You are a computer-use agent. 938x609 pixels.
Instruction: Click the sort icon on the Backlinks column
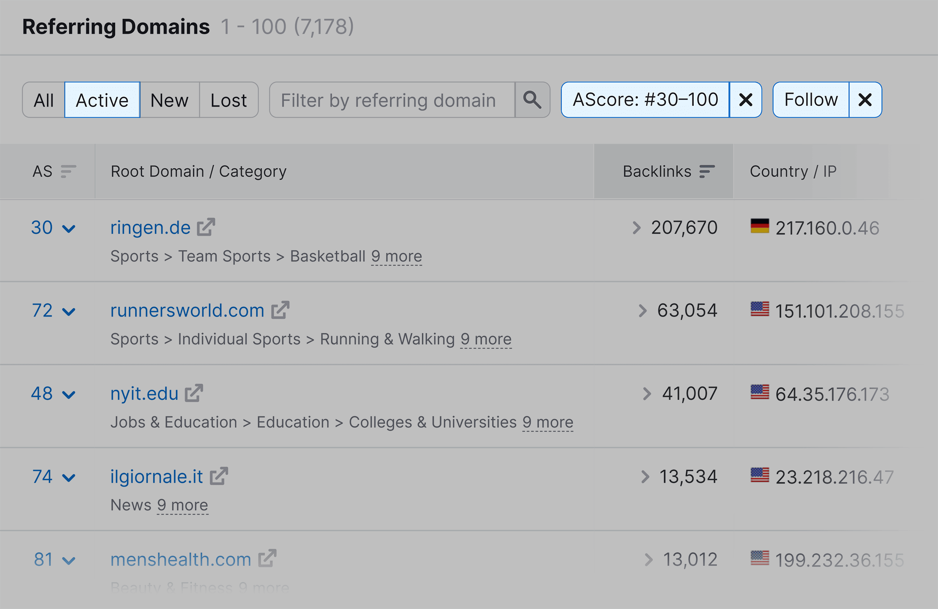click(708, 171)
